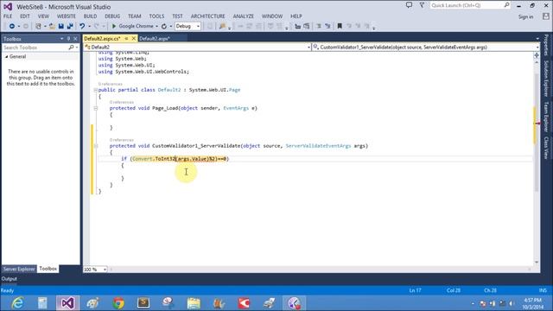Open the Output window tab
This screenshot has width=553, height=311.
click(x=10, y=278)
